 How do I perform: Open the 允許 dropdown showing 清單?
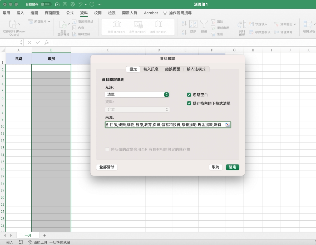137,94
